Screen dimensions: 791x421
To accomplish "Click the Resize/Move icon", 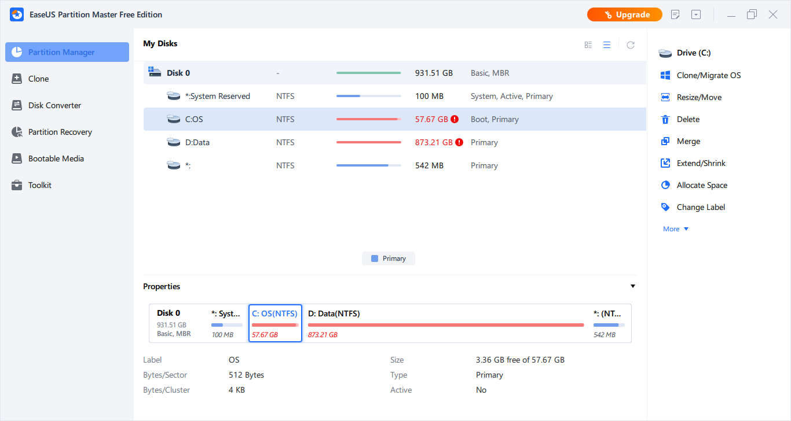I will [x=665, y=97].
